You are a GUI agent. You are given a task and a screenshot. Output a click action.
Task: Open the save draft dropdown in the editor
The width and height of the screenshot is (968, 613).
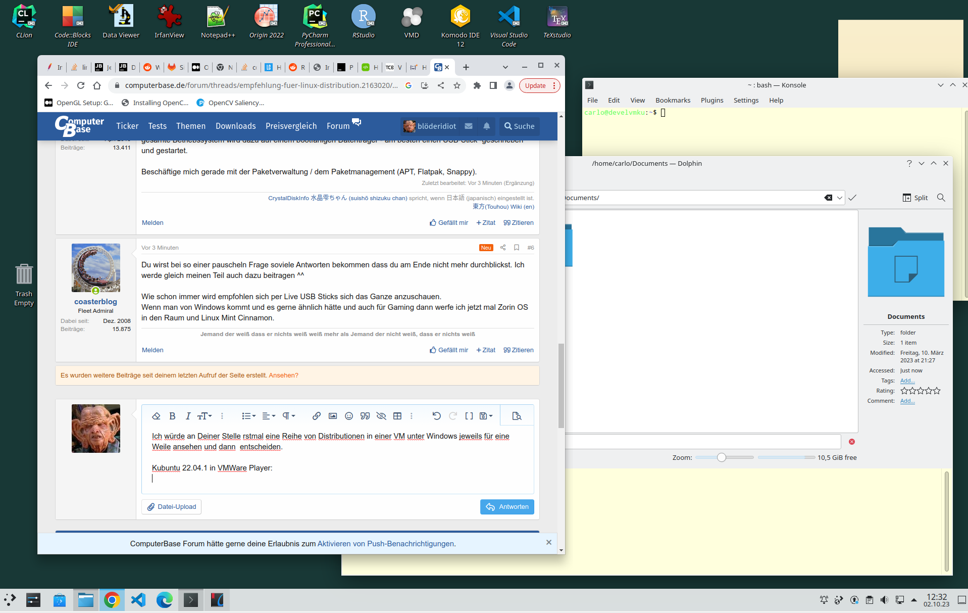pos(486,416)
